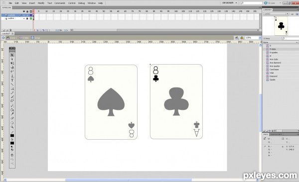Click the library search field
Viewport: 299px width, 182px height.
coord(290,38)
